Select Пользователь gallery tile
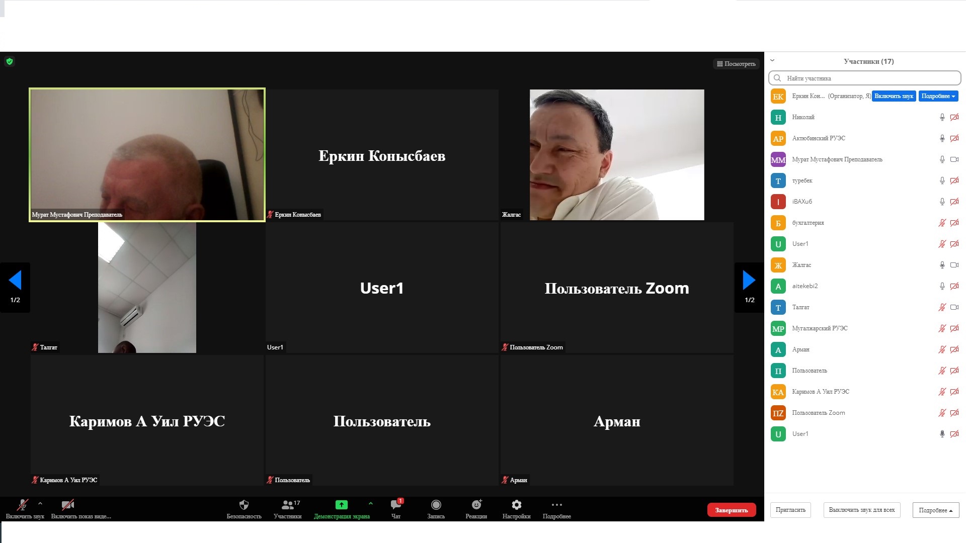 pyautogui.click(x=382, y=420)
